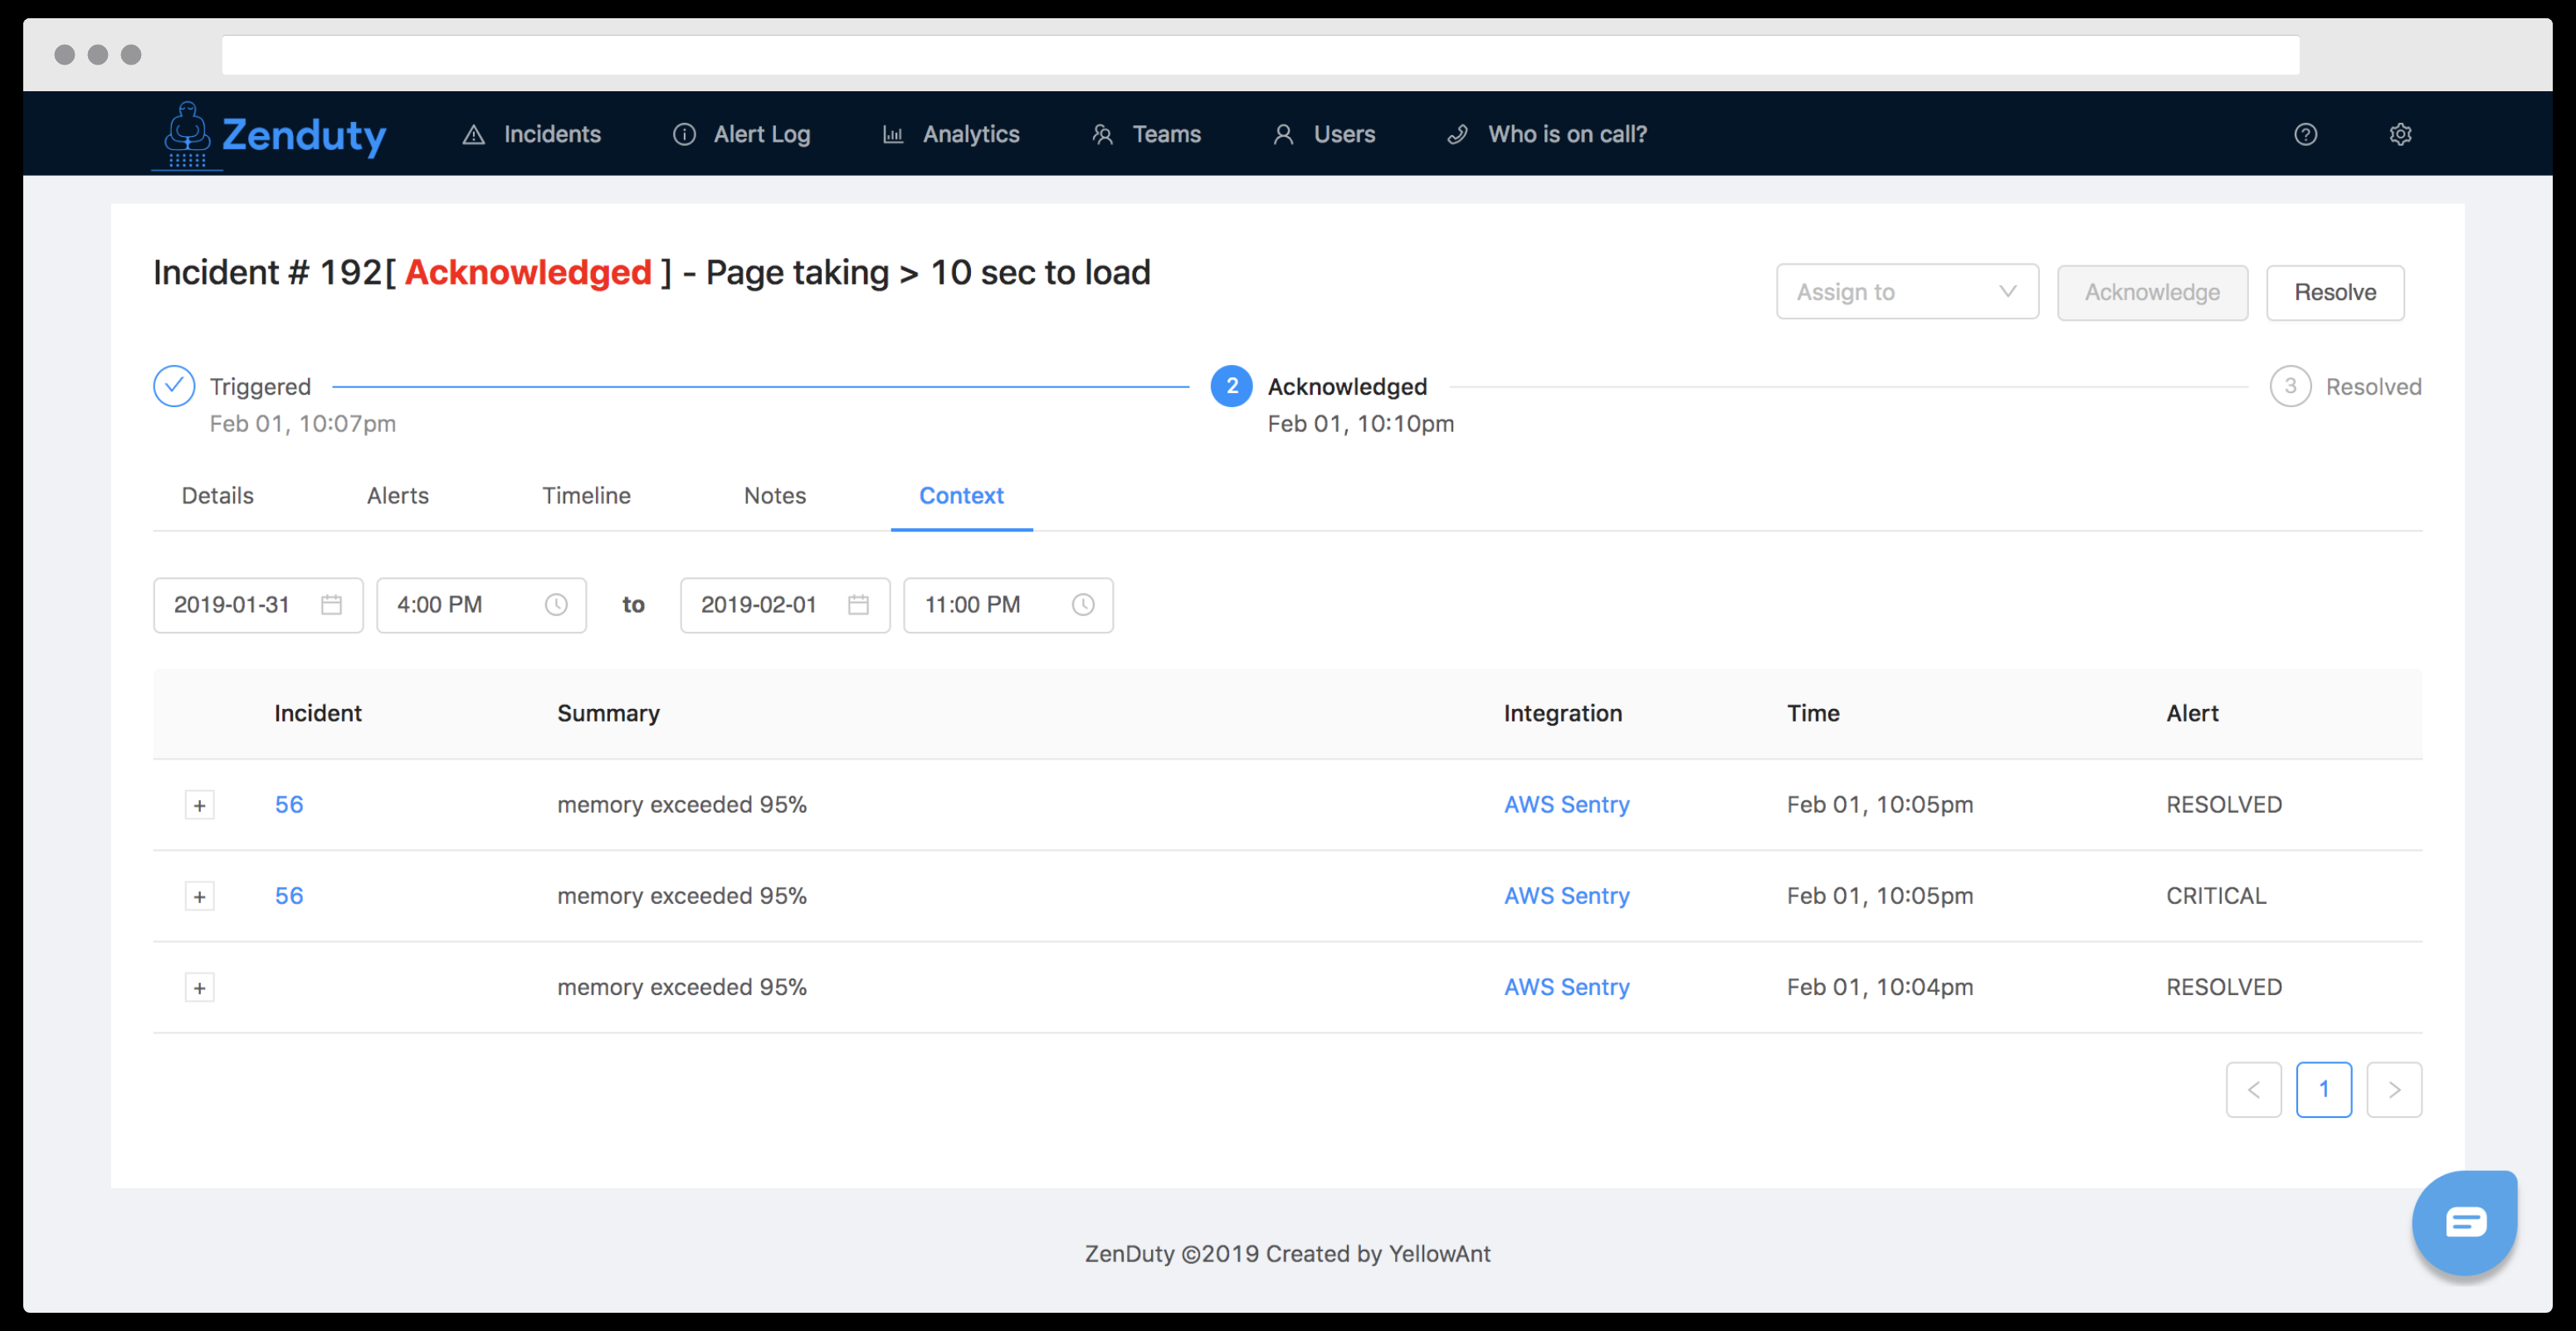2576x1331 pixels.
Task: Expand the CRITICAL alert row
Action: pyautogui.click(x=199, y=896)
